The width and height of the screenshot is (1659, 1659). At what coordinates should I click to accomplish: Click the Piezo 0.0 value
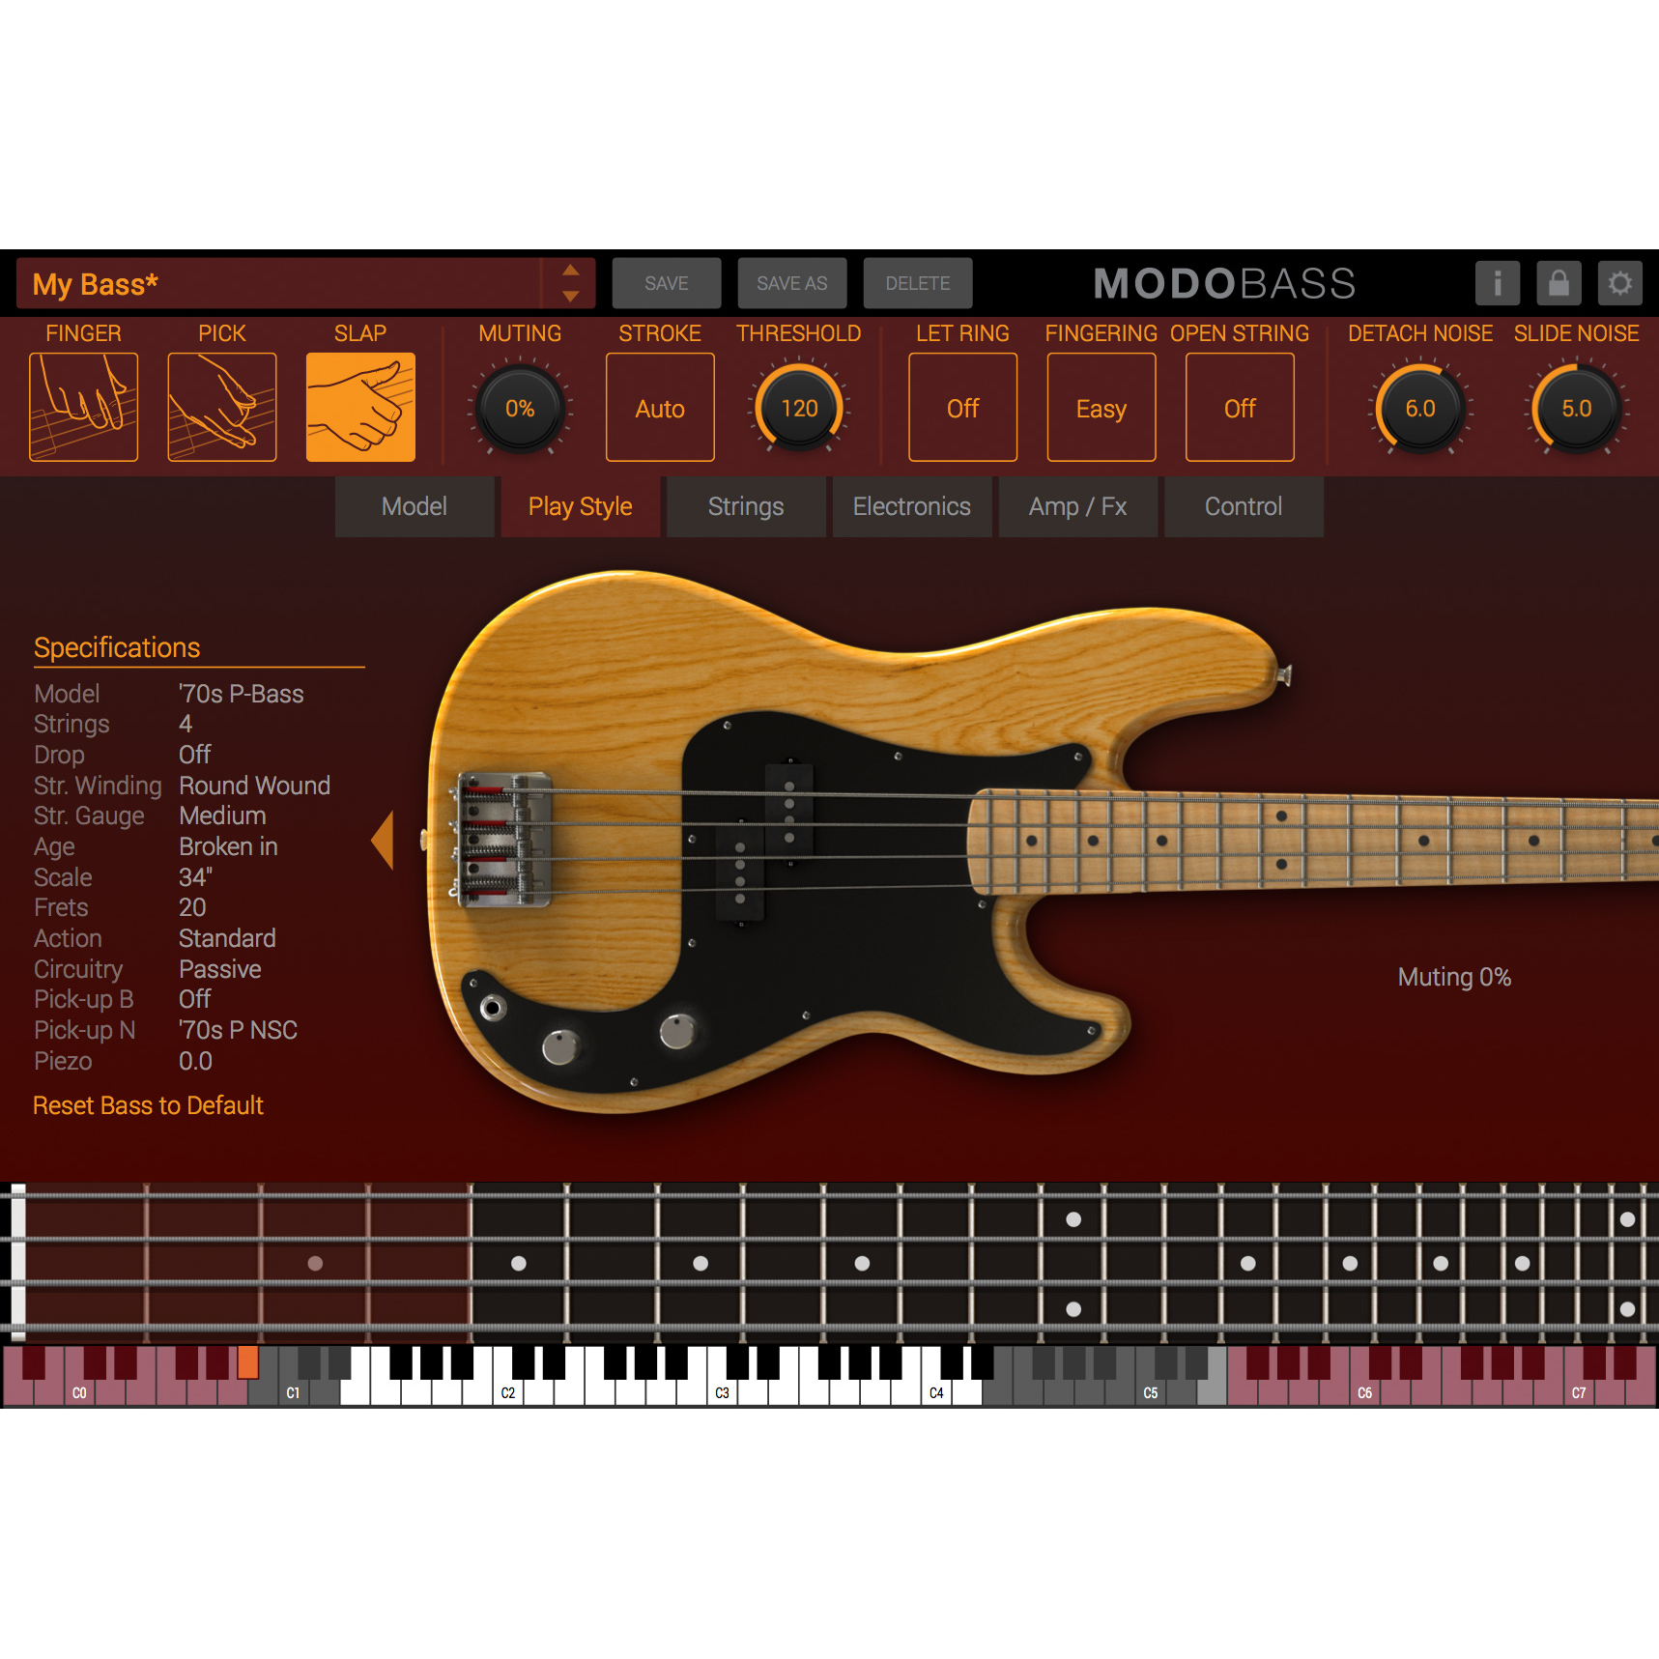(195, 1061)
